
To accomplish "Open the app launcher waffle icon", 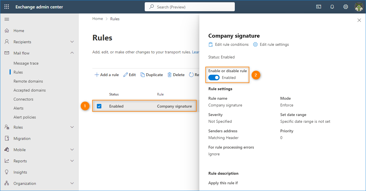I will click(x=7, y=7).
